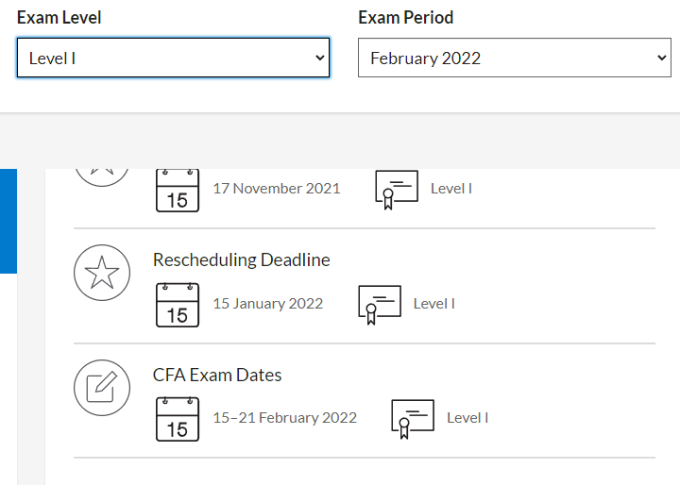
Task: Click the certificate icon in the 17 November row
Action: tap(397, 190)
